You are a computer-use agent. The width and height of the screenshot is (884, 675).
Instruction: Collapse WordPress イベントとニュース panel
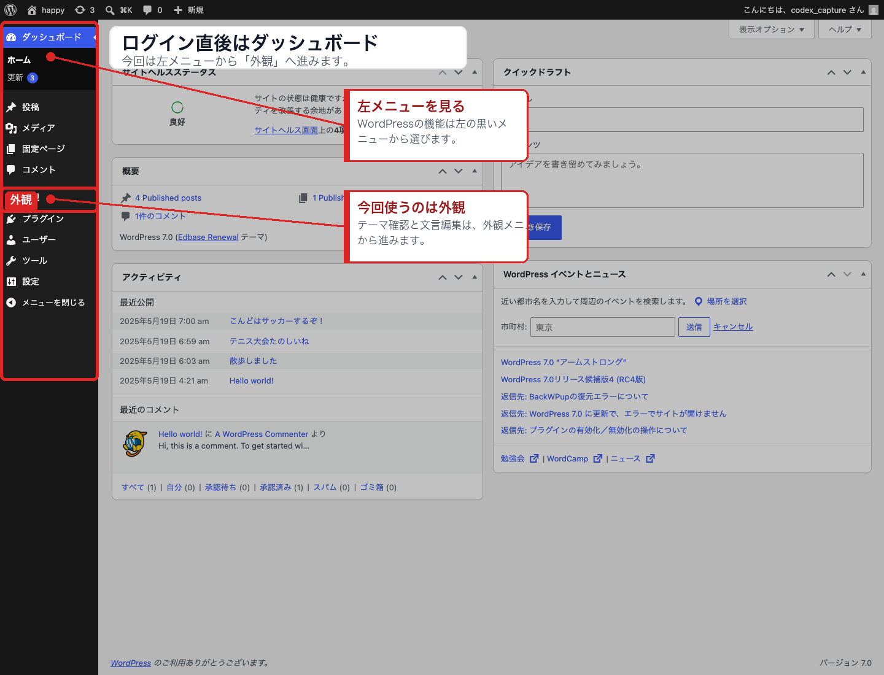863,274
